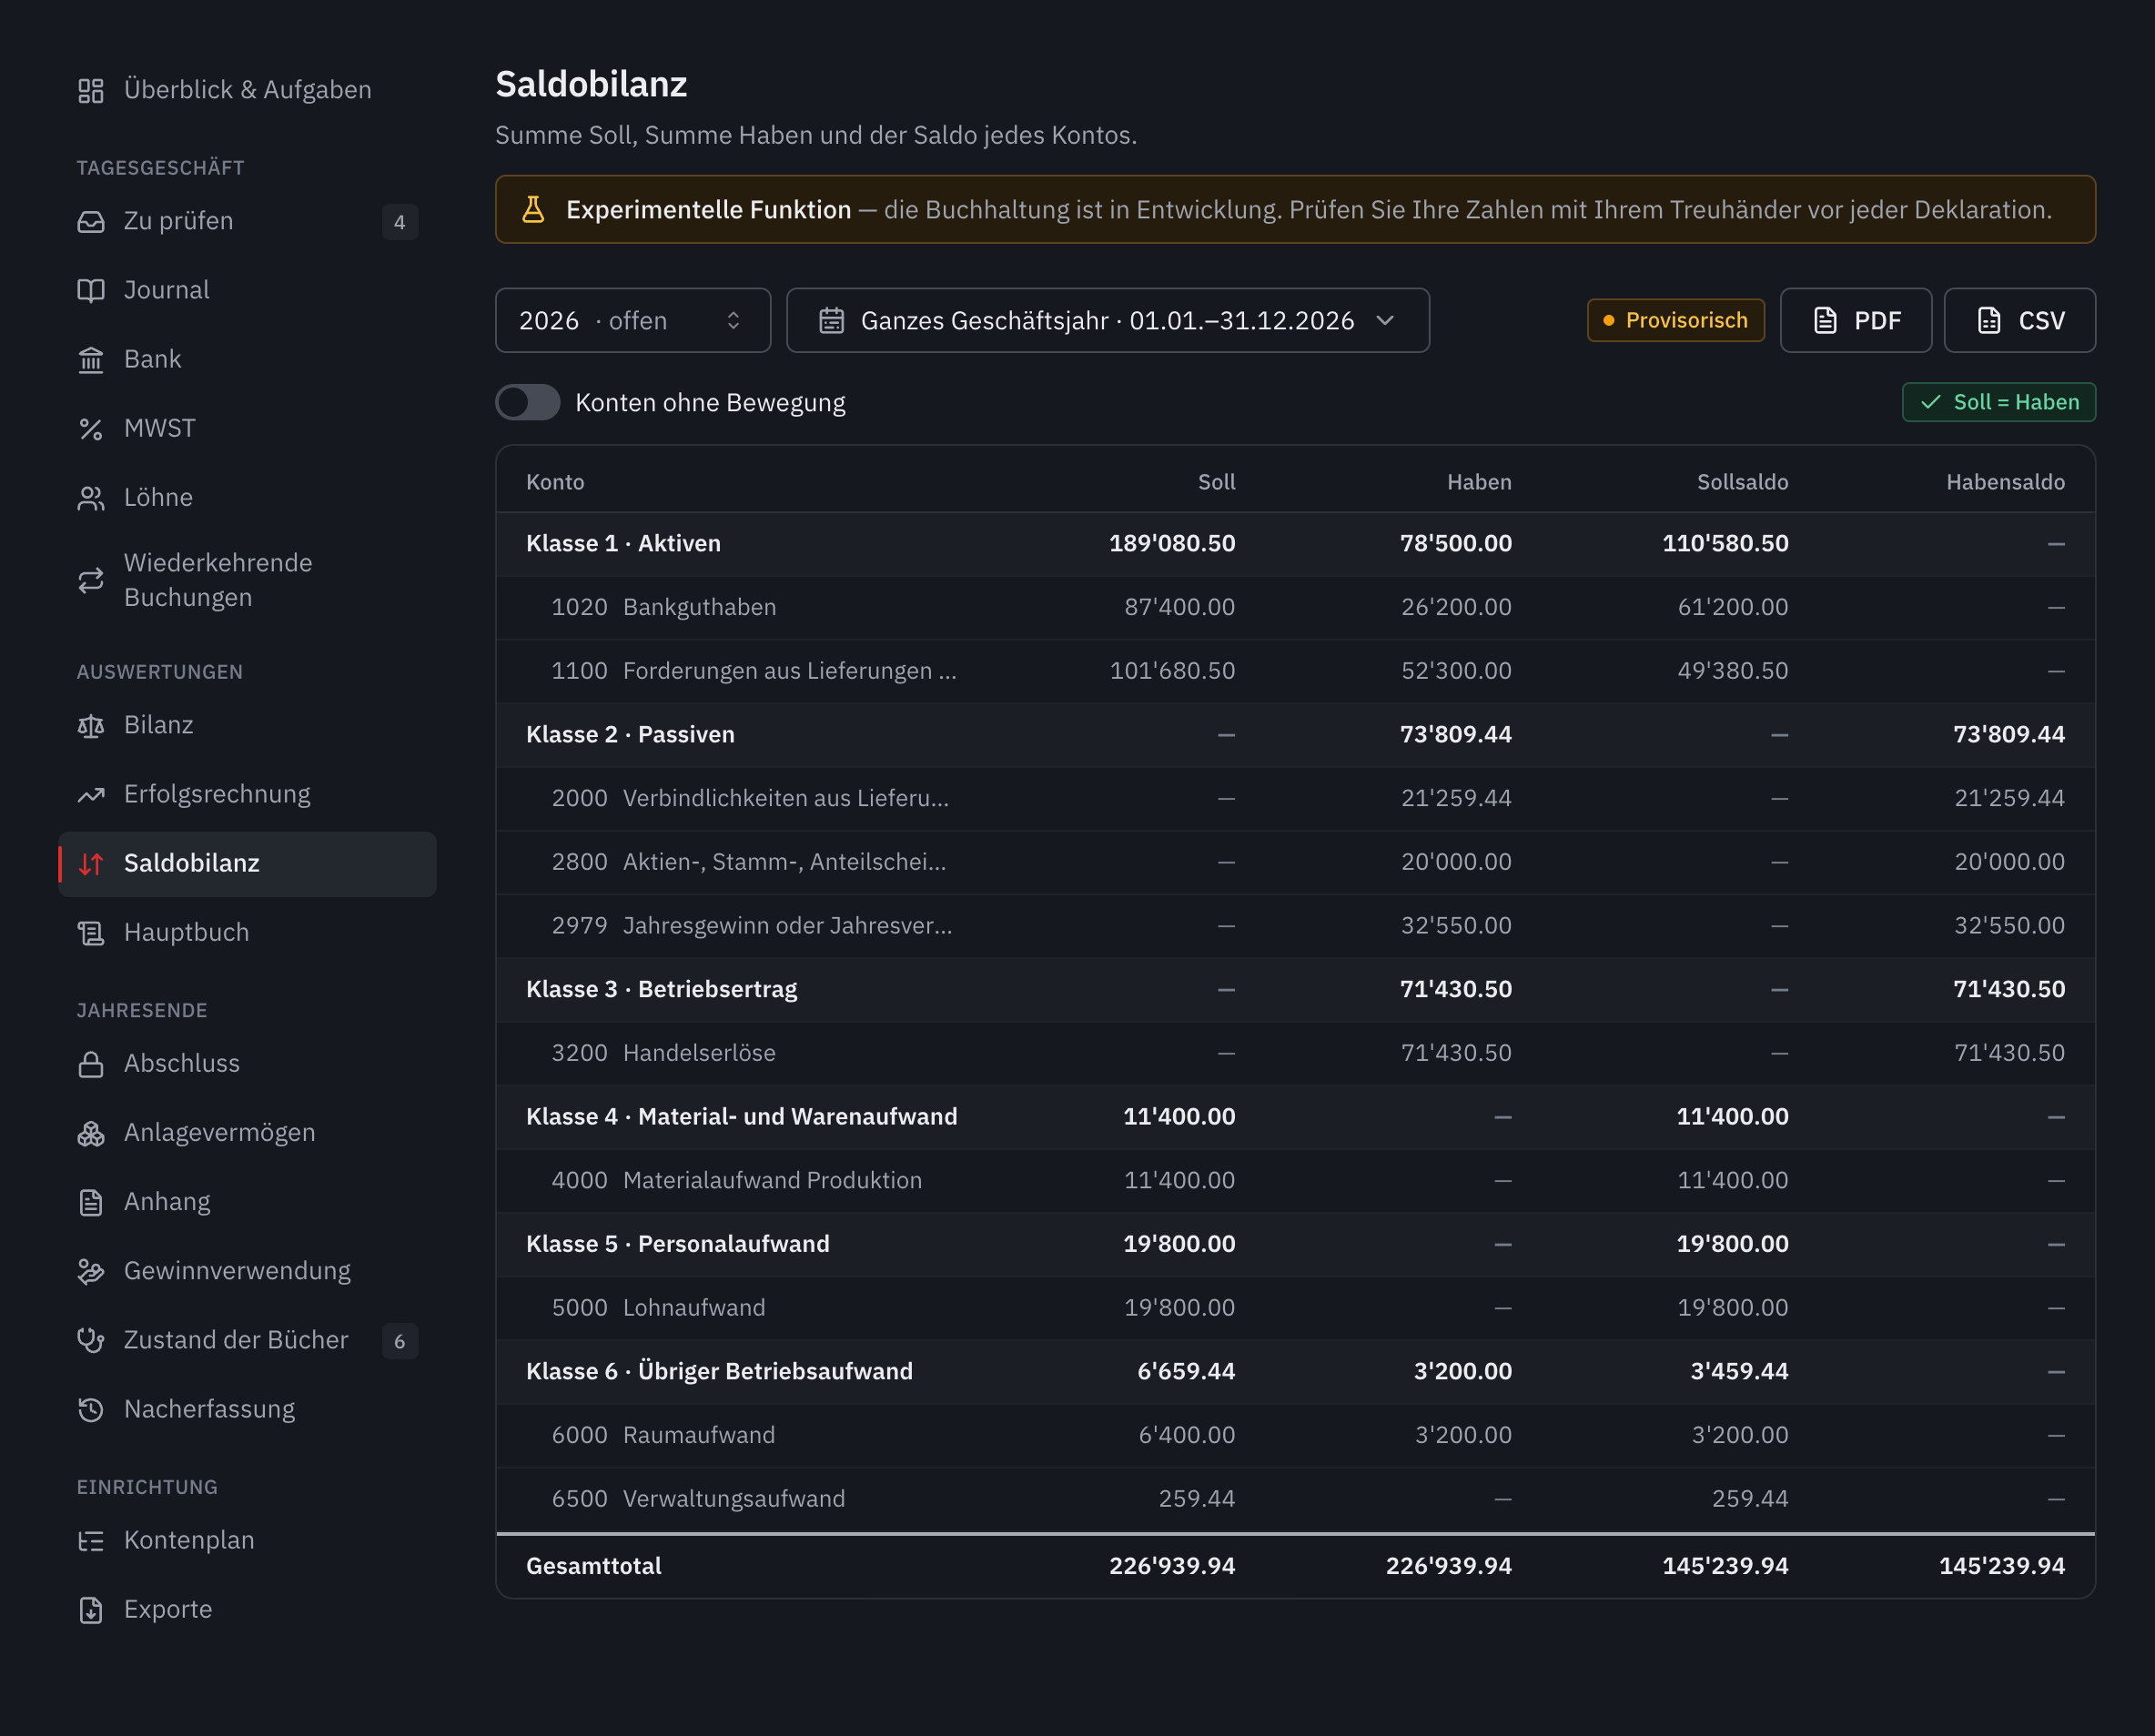This screenshot has width=2155, height=1736.
Task: Click the Gewinnverwendung hand-coins icon
Action: point(91,1271)
